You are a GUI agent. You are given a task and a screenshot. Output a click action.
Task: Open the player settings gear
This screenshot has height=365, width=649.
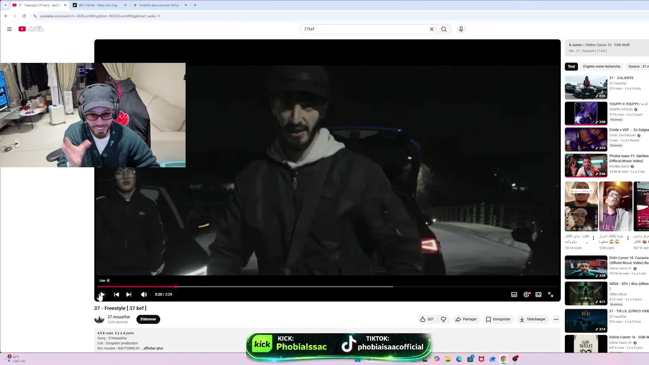(526, 295)
